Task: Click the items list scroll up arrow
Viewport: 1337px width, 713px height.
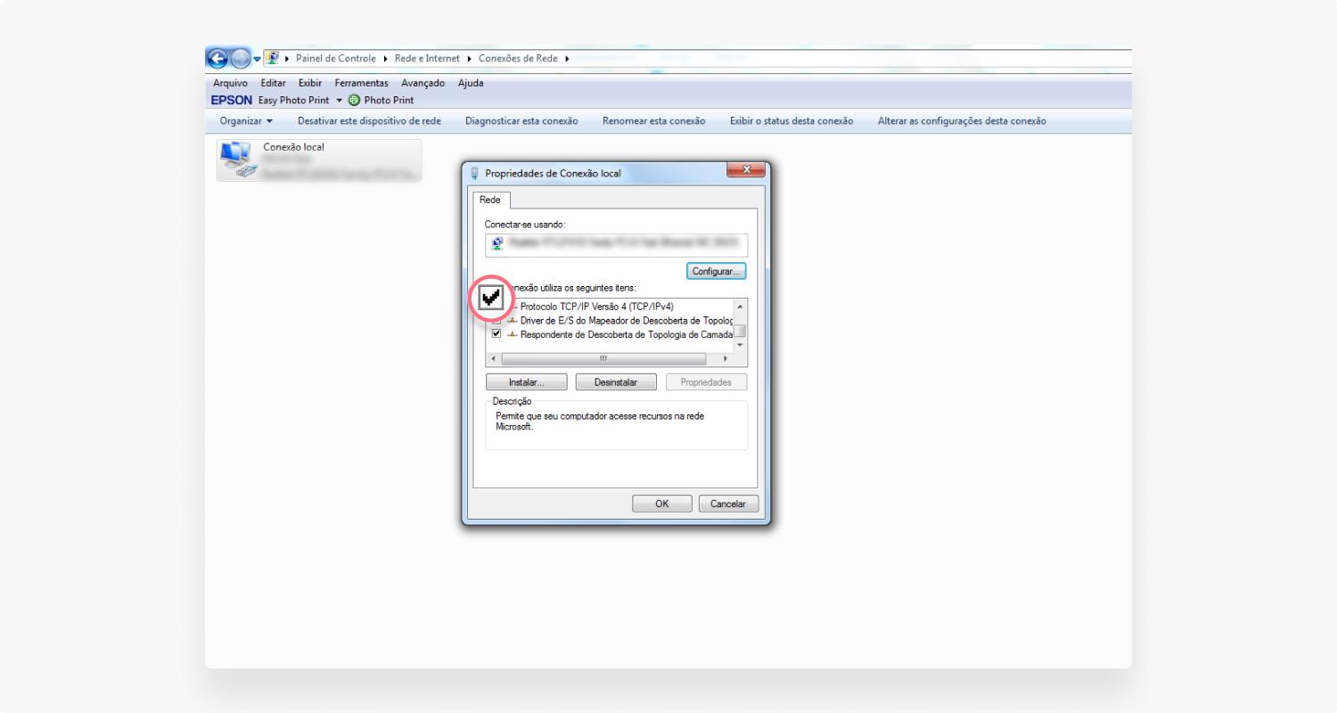Action: tap(740, 306)
